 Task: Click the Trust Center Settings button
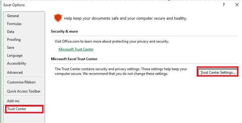217,72
